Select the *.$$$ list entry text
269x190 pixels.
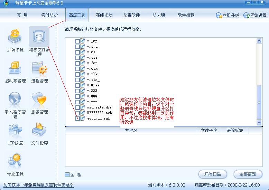click(x=92, y=91)
